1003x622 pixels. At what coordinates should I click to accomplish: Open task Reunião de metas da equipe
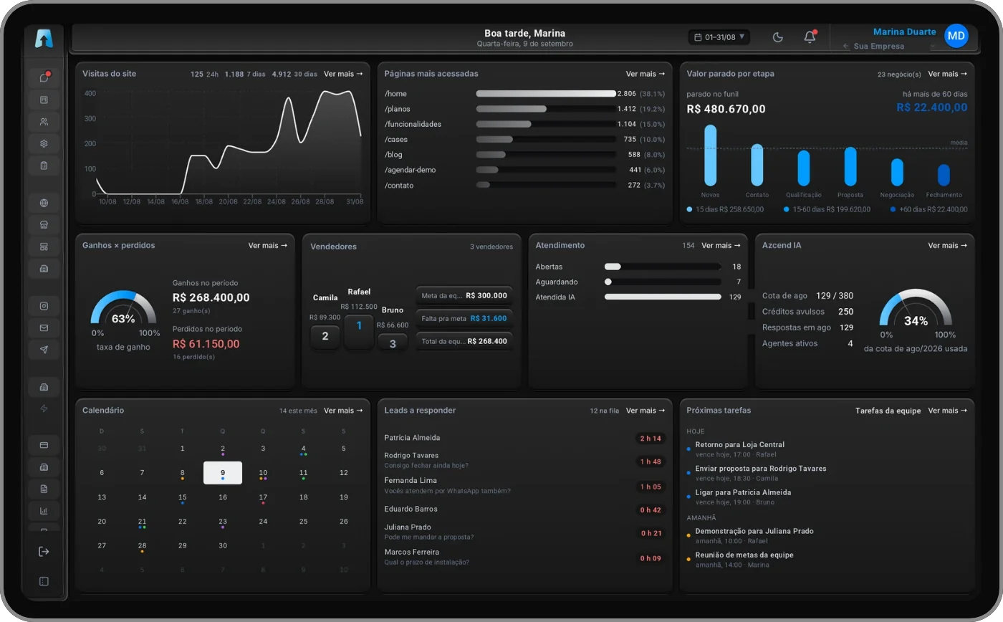click(827, 560)
